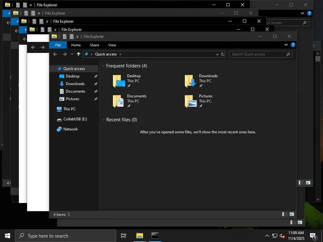Select Desktop in navigation pane
This screenshot has height=242, width=323.
pyautogui.click(x=73, y=76)
